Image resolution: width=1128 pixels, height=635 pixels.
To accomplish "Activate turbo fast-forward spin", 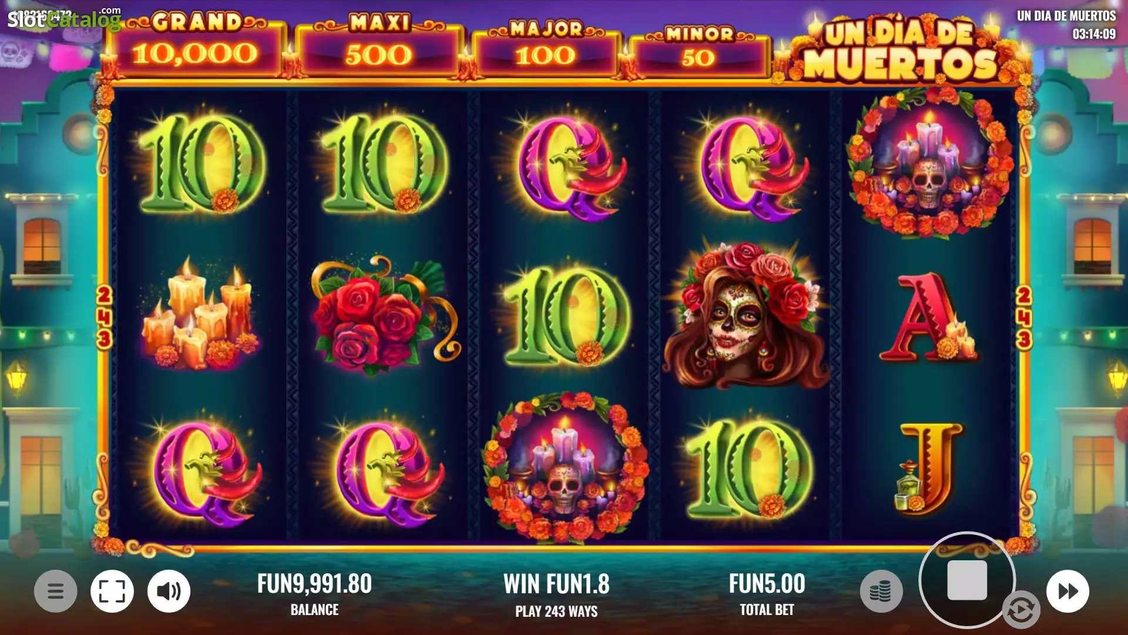I will click(x=1067, y=591).
